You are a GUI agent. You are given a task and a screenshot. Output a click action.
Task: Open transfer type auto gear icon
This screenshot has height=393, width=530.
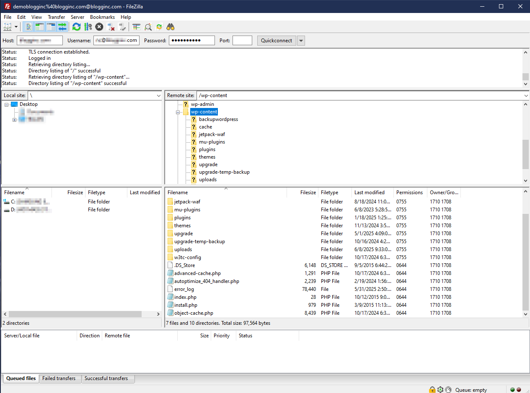coord(440,390)
